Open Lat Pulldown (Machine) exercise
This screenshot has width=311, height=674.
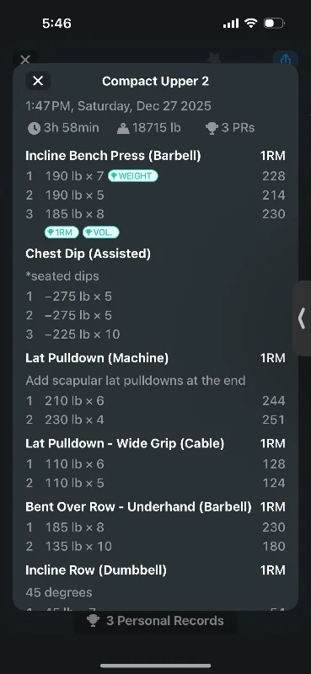(97, 357)
